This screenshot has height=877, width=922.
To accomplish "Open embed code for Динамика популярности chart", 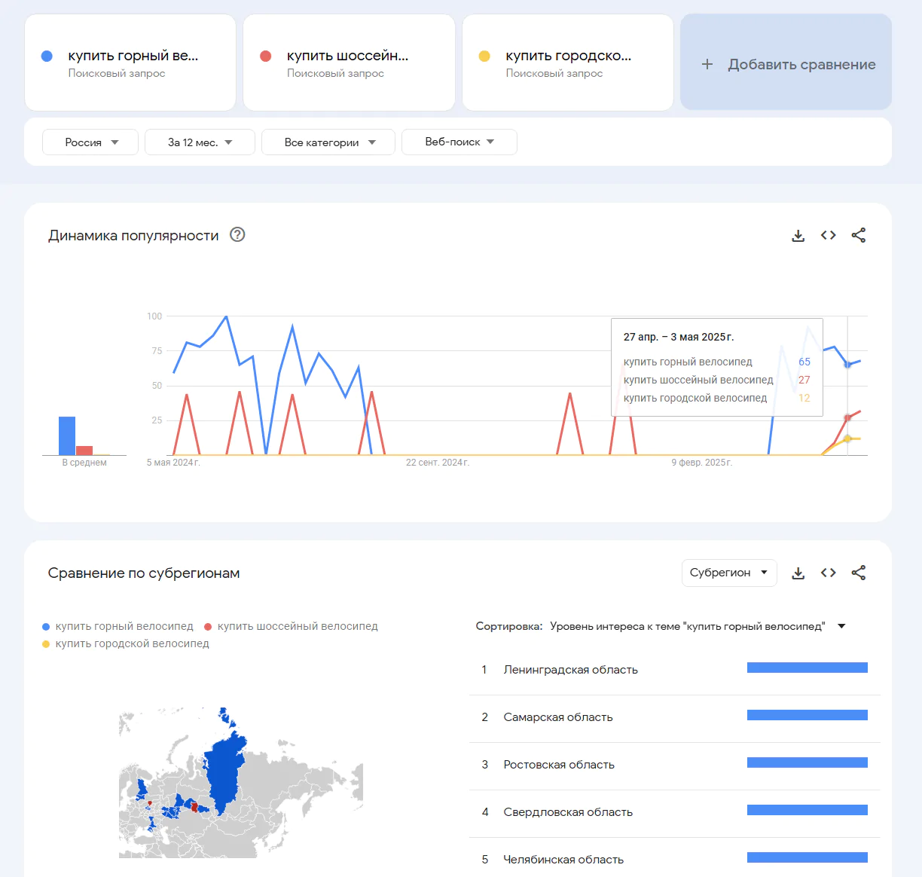I will click(x=829, y=235).
